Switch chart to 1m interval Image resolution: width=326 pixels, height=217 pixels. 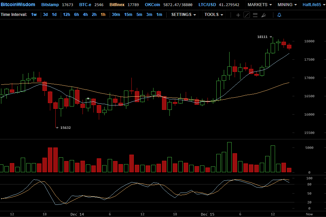point(159,15)
